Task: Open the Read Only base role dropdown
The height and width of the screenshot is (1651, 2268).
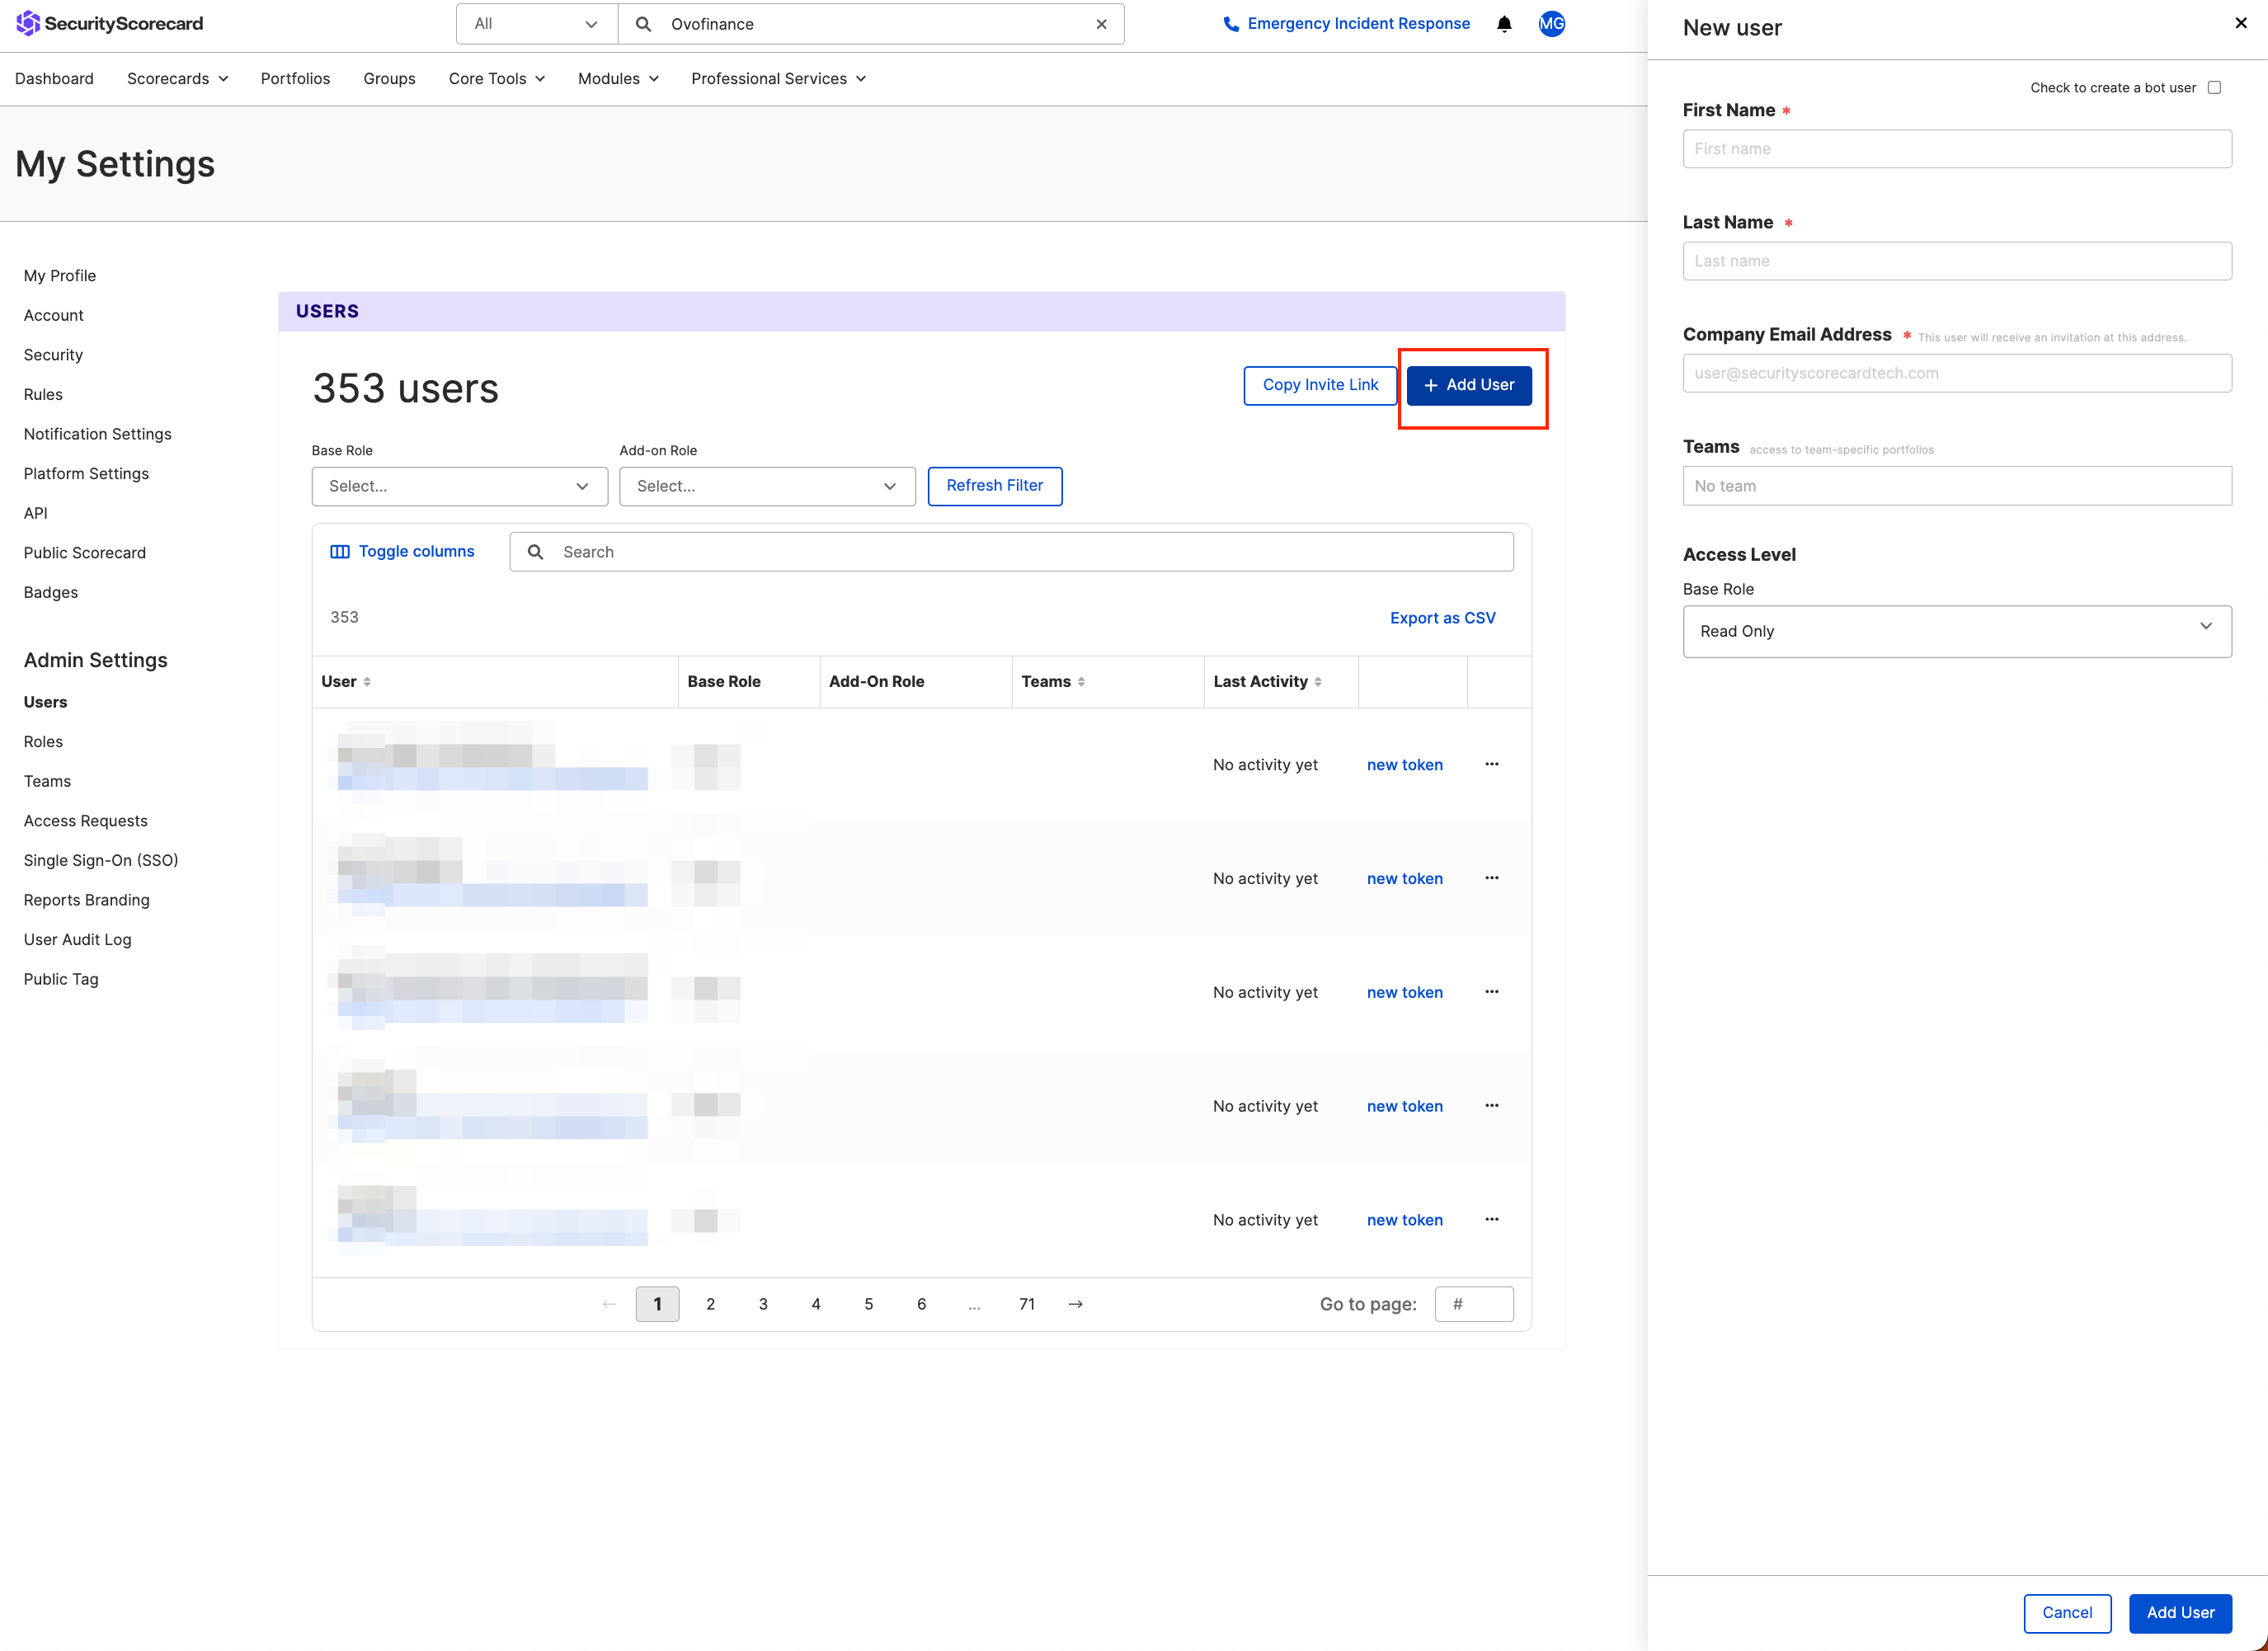Action: coord(1957,632)
